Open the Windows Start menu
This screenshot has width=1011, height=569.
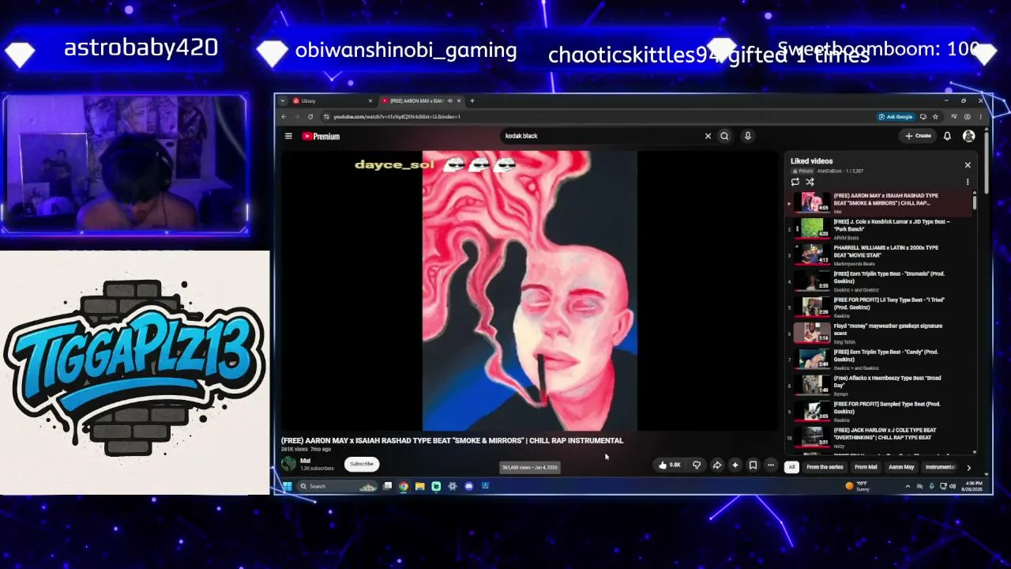(288, 486)
